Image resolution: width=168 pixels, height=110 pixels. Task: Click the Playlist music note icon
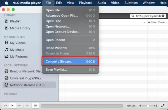click(x=6, y=21)
